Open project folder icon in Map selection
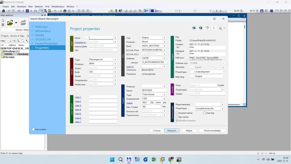Image resolution: width=291 pixels, height=164 pixels. click(10, 23)
